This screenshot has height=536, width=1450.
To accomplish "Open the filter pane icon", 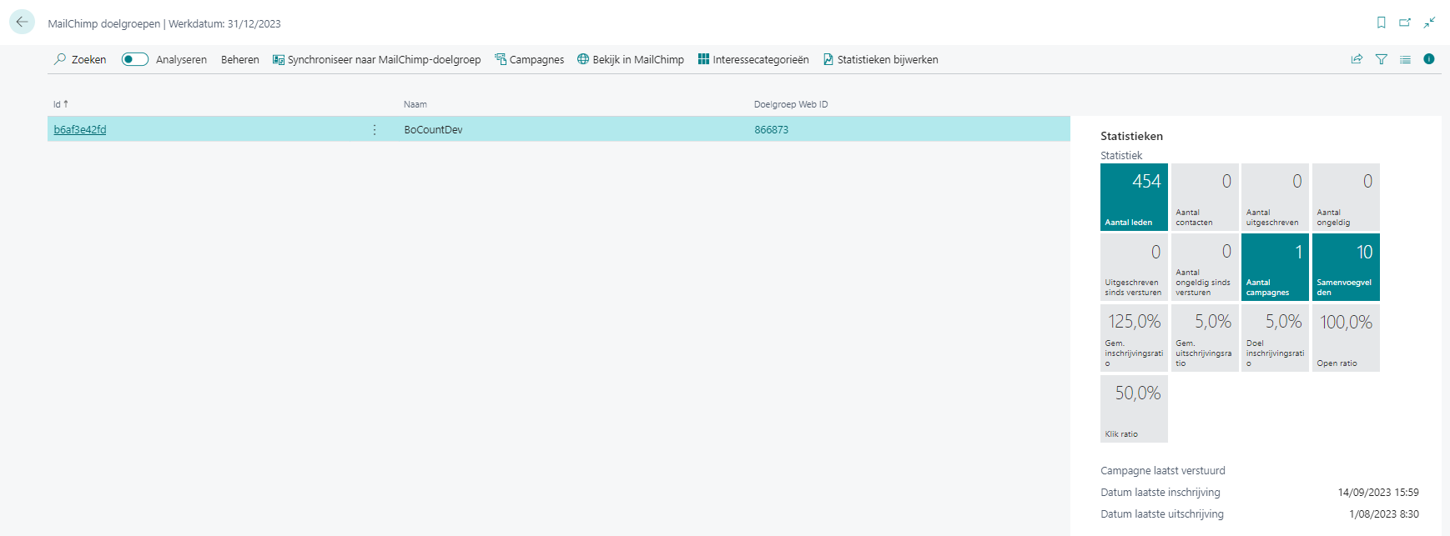I will pyautogui.click(x=1382, y=59).
